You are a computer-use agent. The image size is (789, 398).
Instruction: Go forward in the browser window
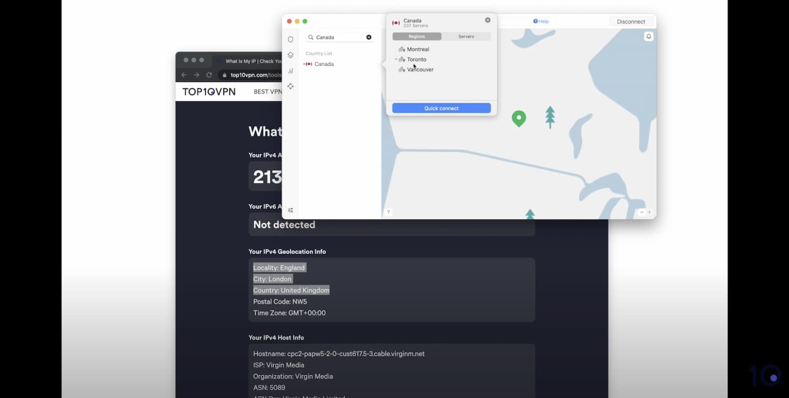click(x=196, y=75)
